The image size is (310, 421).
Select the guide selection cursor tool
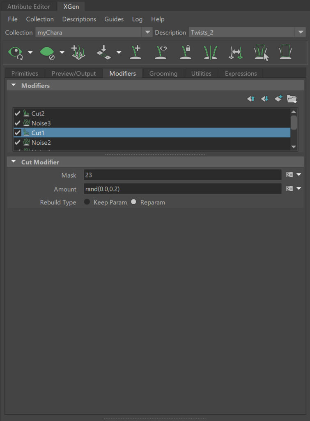click(x=261, y=53)
